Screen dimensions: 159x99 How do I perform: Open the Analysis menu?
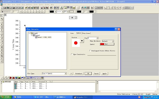[29, 4]
